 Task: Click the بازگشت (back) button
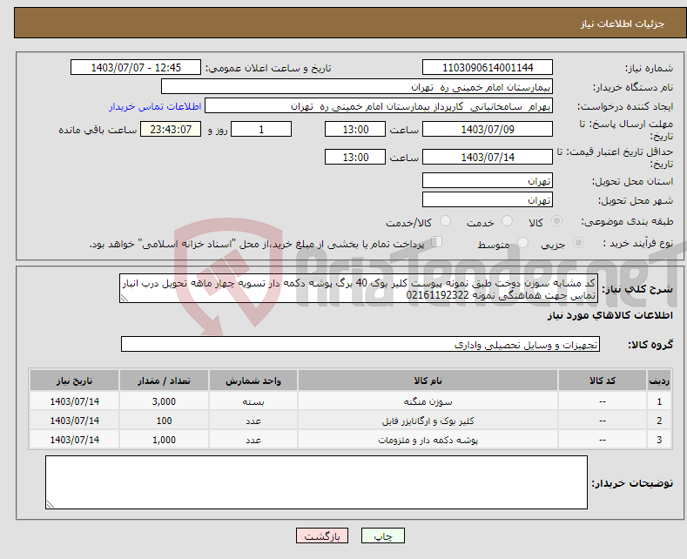pyautogui.click(x=322, y=535)
